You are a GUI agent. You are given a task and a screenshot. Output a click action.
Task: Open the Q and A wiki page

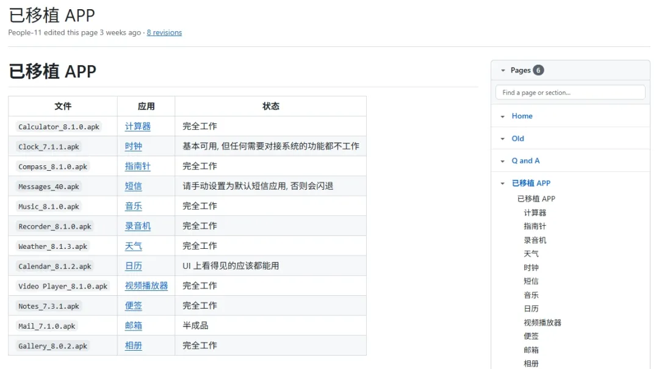(525, 160)
